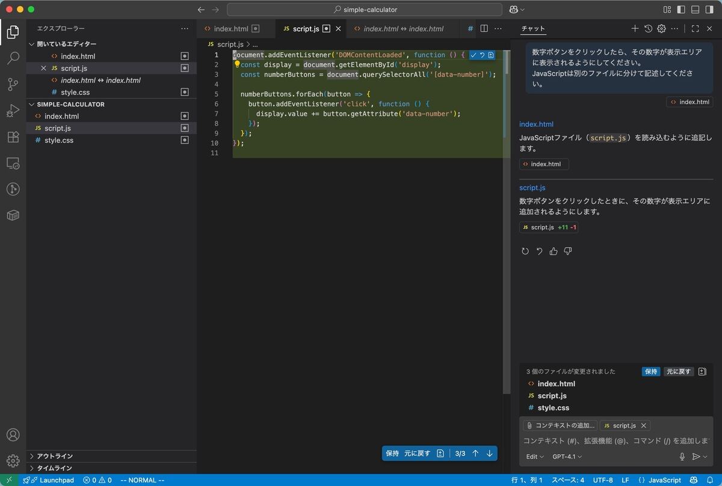Open chat history clock icon

click(x=648, y=28)
